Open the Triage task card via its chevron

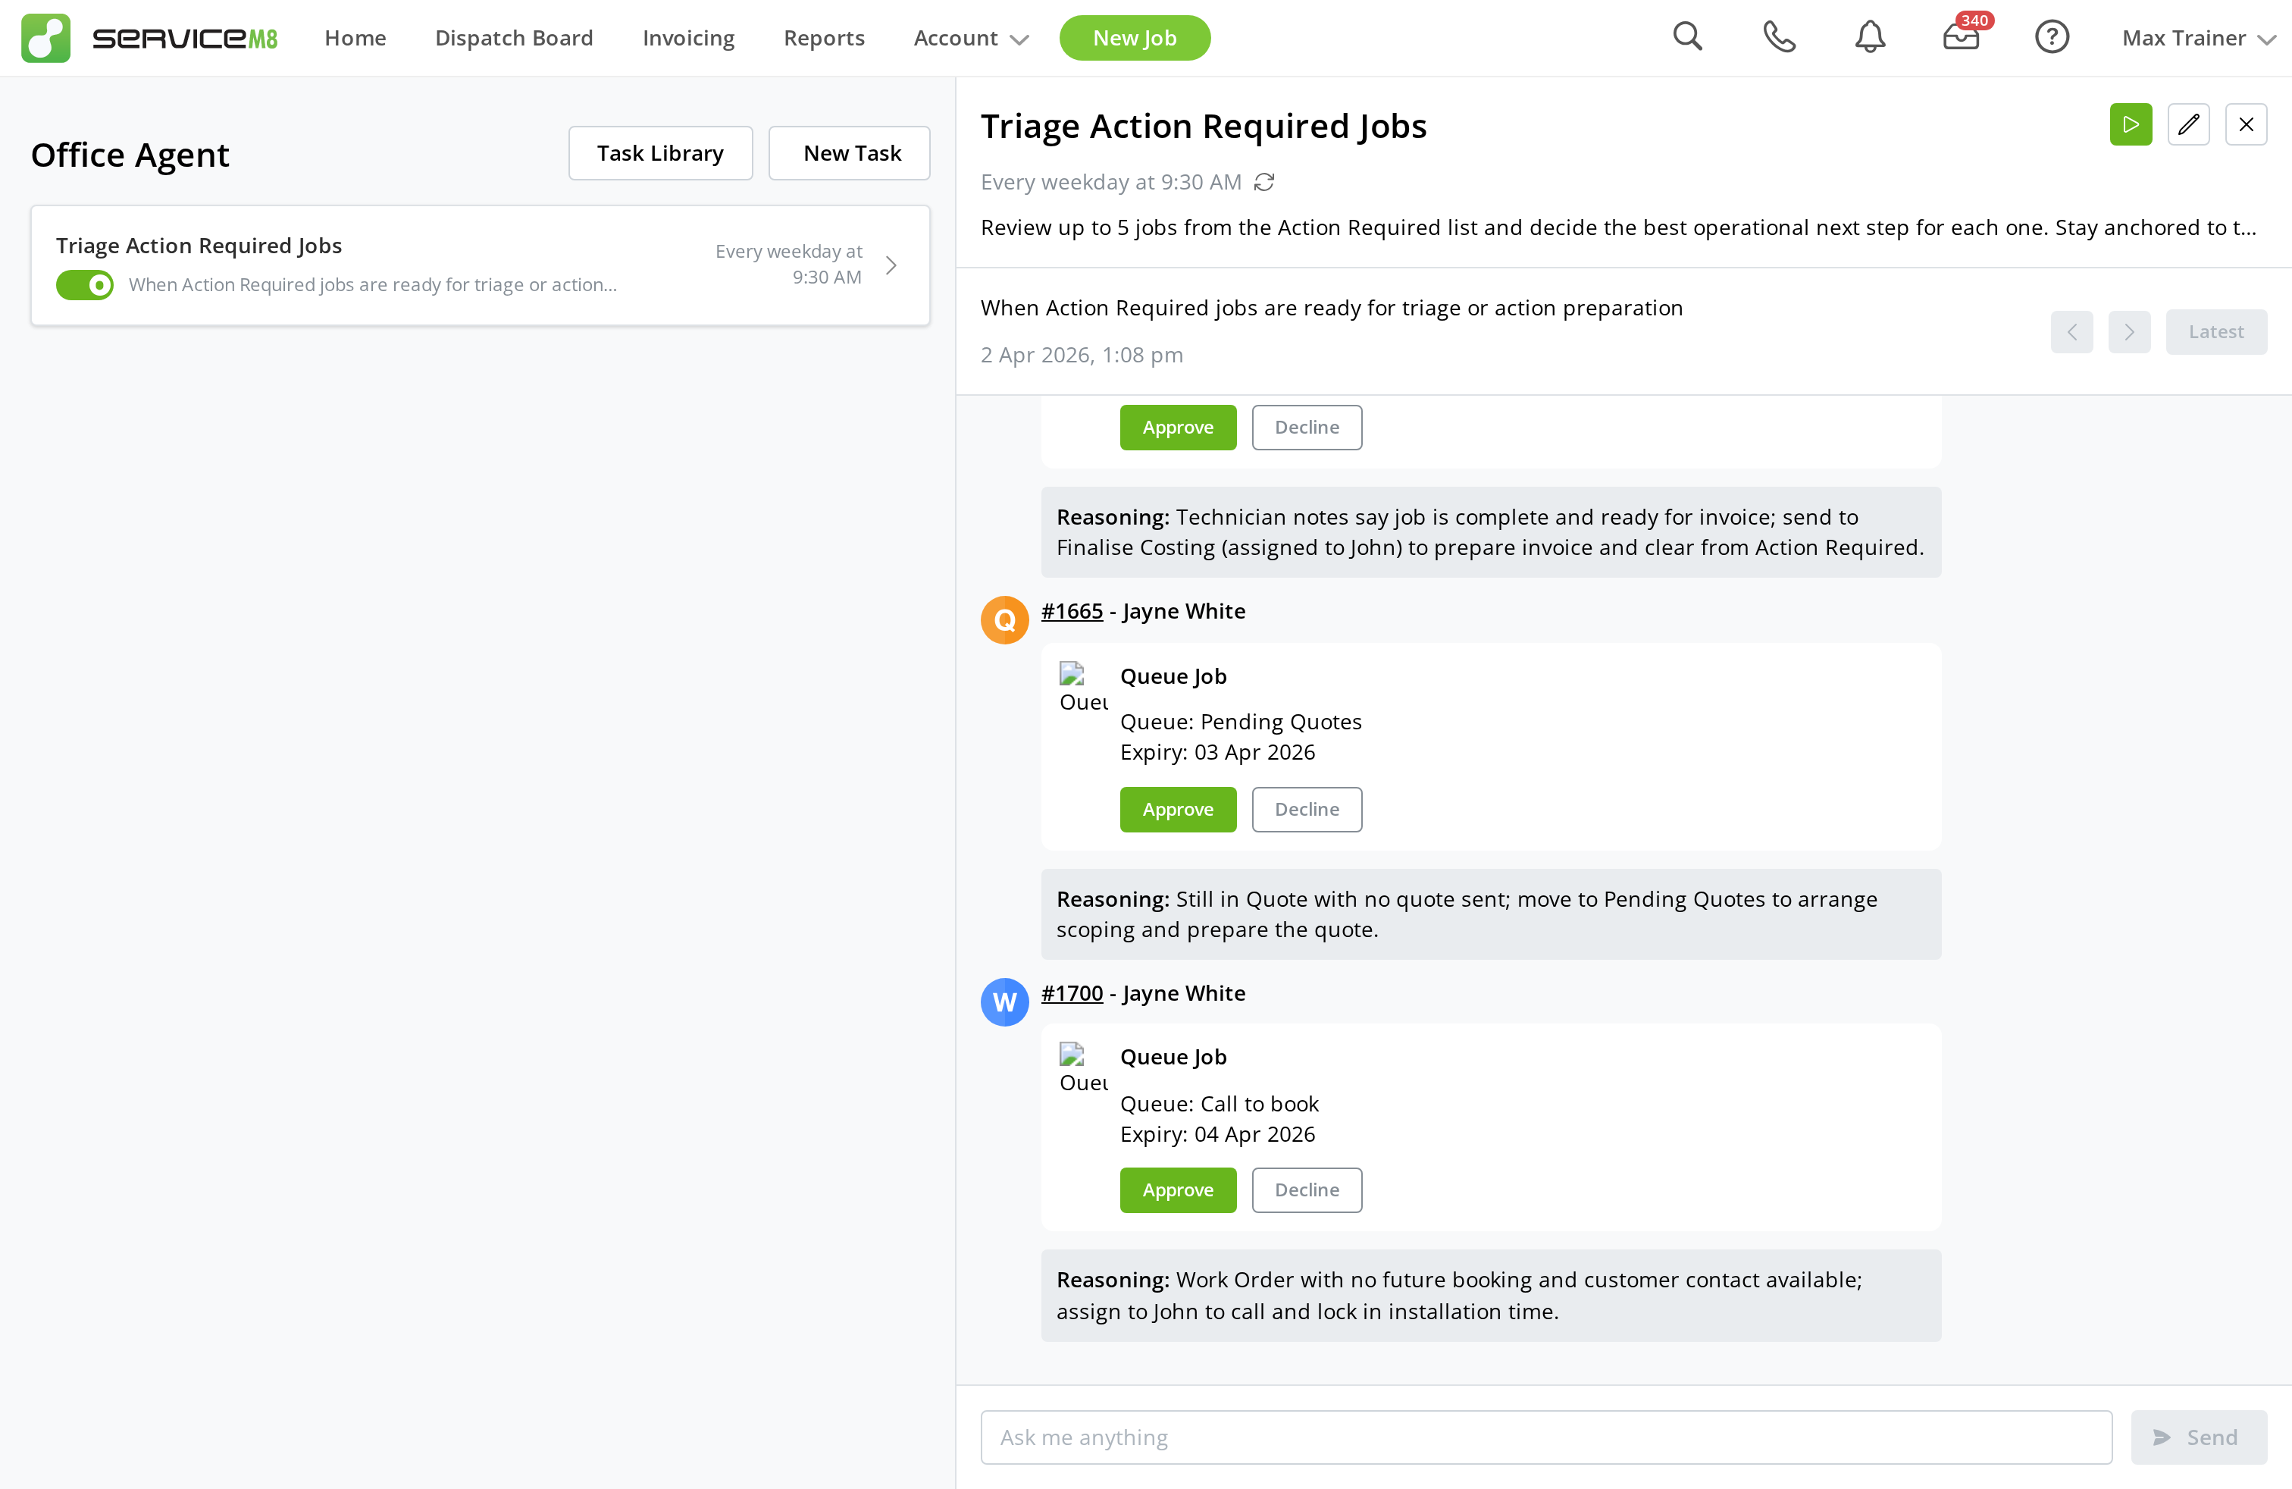(x=890, y=265)
